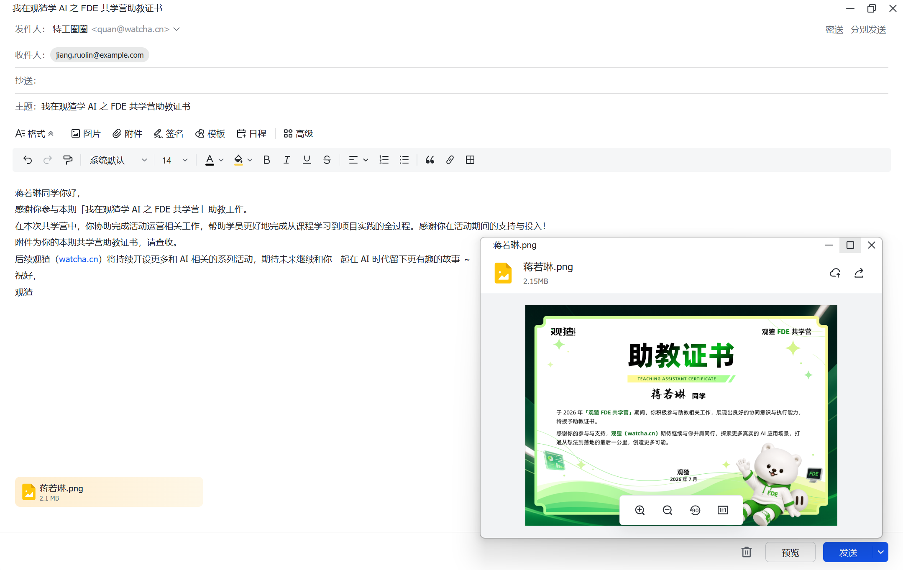Screen dimensions: 903x570
Task: Collapse the 格式 formatting toolbar
Action: coord(35,134)
